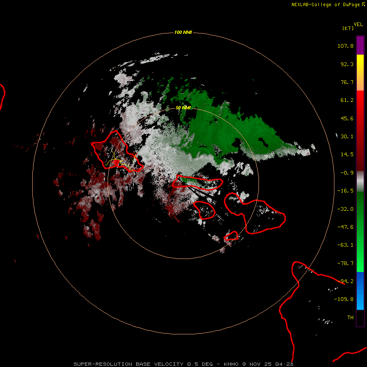367x367 pixels.
Task: Click the 76.7 legend value
Action: [347, 82]
